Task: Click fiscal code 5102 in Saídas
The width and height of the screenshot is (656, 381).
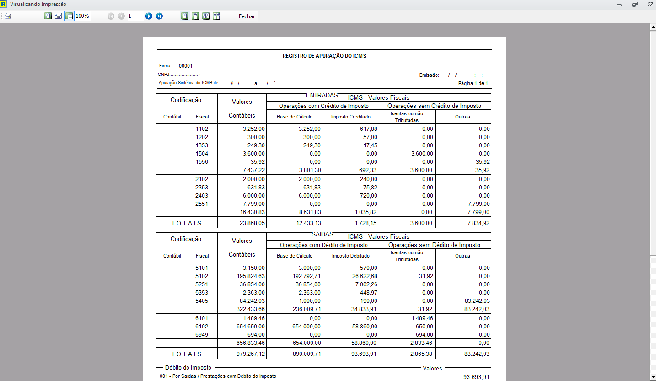Action: click(x=202, y=276)
